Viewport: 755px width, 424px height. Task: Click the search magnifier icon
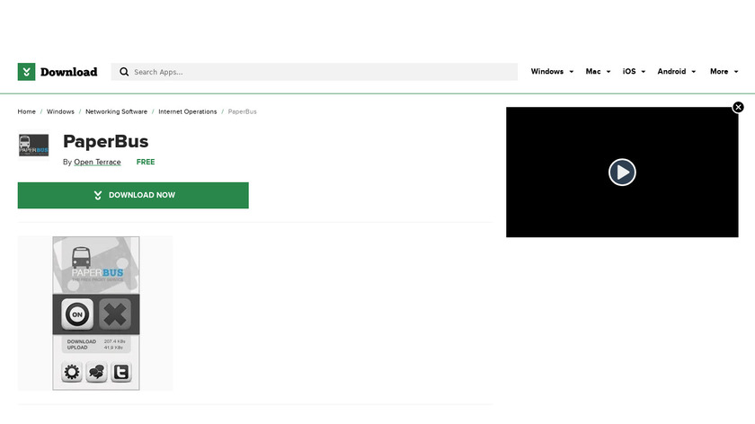[x=124, y=72]
